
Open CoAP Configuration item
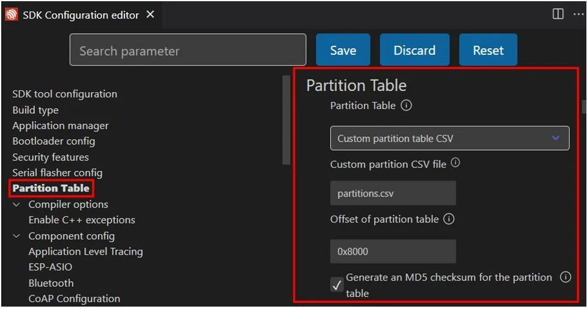click(x=74, y=299)
